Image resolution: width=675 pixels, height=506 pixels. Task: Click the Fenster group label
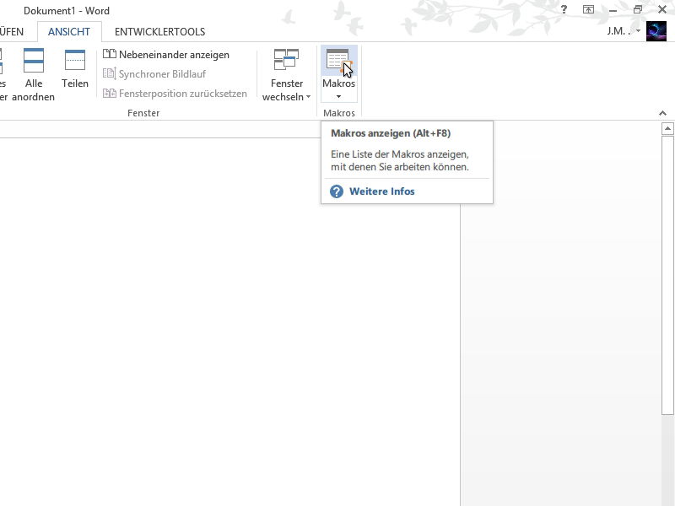click(143, 113)
